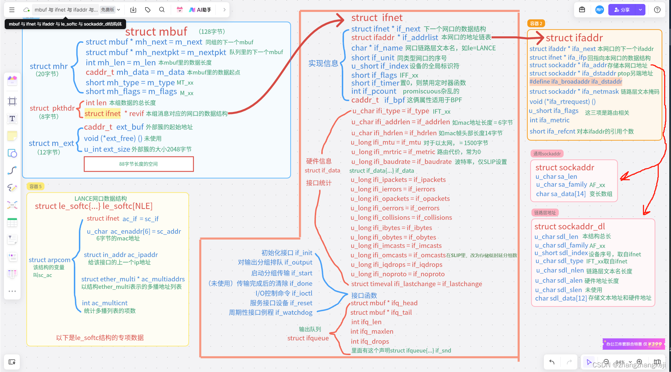This screenshot has width=671, height=372.
Task: Open the minimap icon
Action: tap(657, 362)
